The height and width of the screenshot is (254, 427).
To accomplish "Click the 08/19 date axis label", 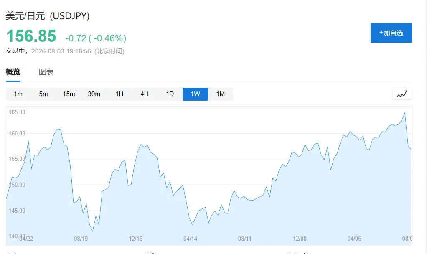I will [81, 239].
